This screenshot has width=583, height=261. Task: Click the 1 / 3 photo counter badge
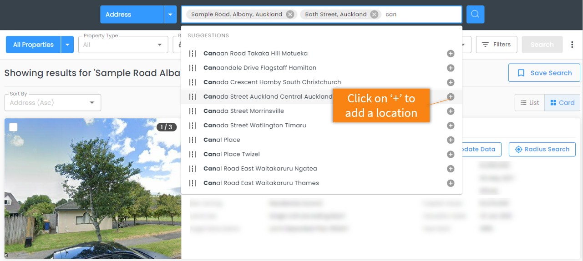[167, 127]
